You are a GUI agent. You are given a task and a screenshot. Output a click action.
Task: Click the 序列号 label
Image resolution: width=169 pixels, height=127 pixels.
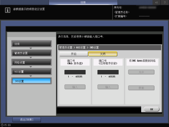tap(118, 8)
